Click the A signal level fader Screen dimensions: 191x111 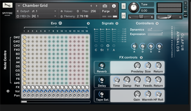coord(114,35)
